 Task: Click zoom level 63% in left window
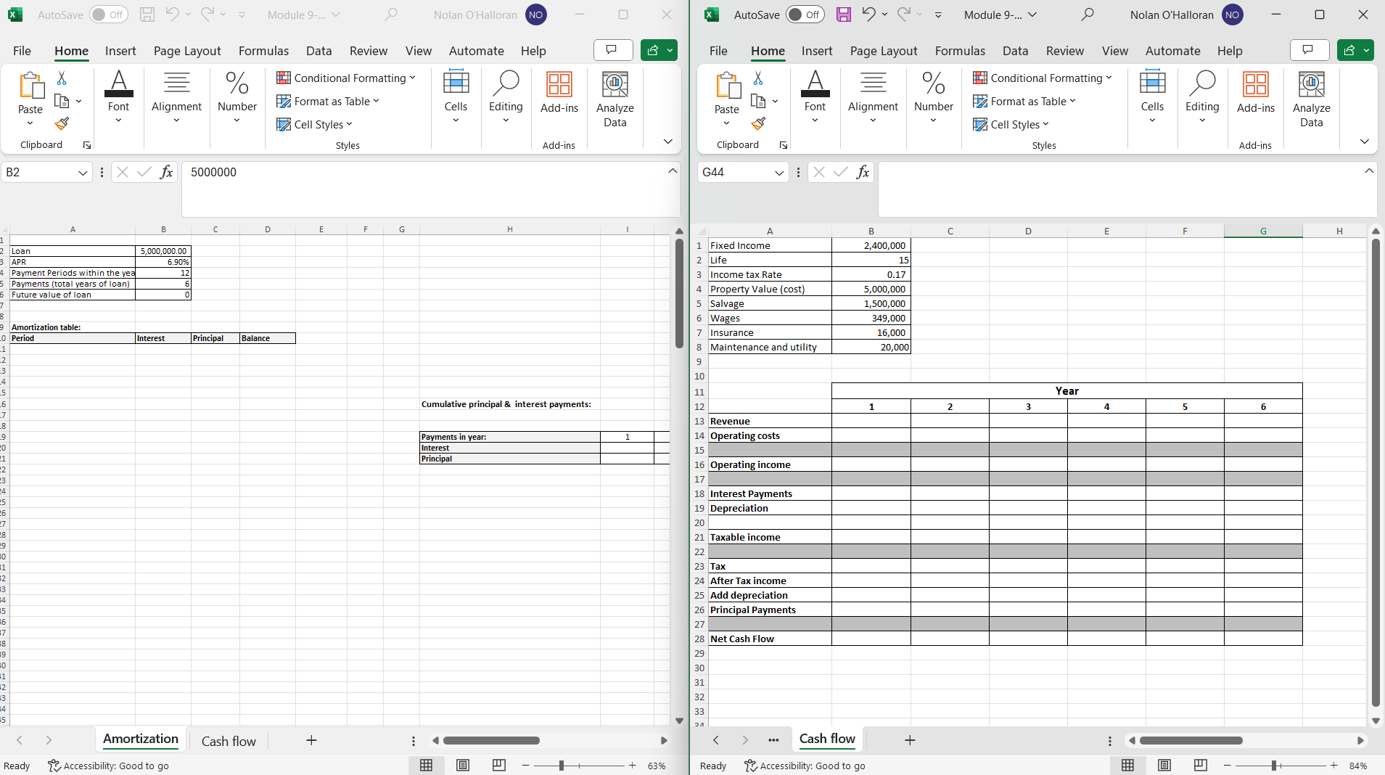[x=657, y=766]
